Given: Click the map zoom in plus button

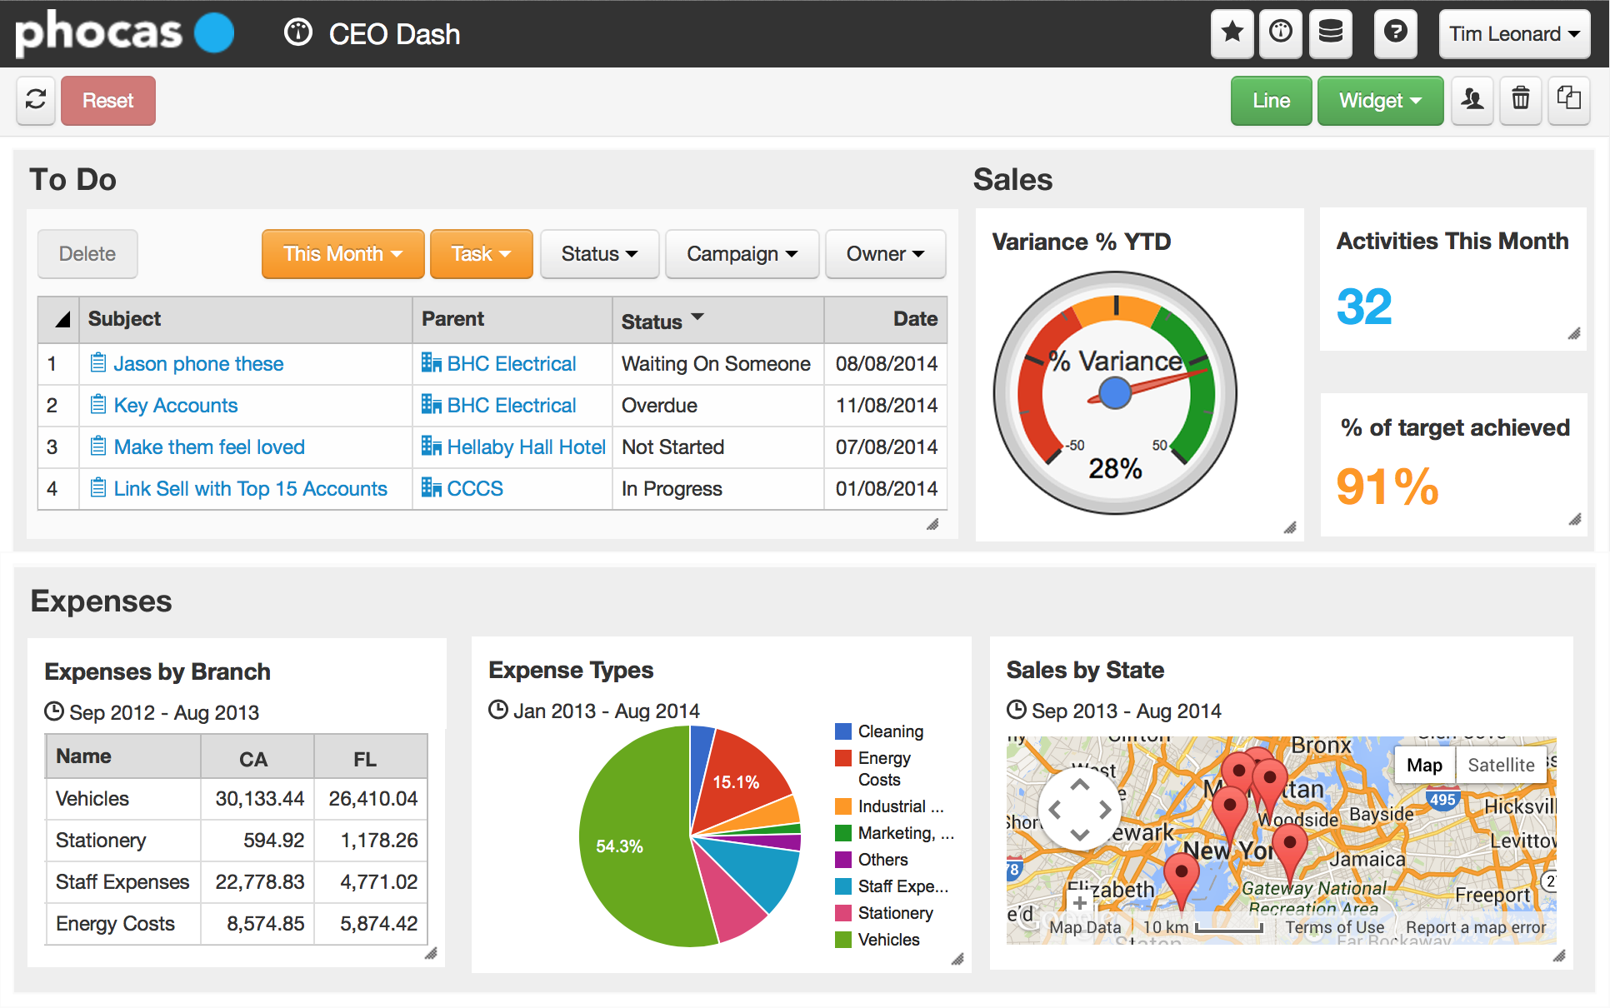Looking at the screenshot, I should coord(1080,902).
